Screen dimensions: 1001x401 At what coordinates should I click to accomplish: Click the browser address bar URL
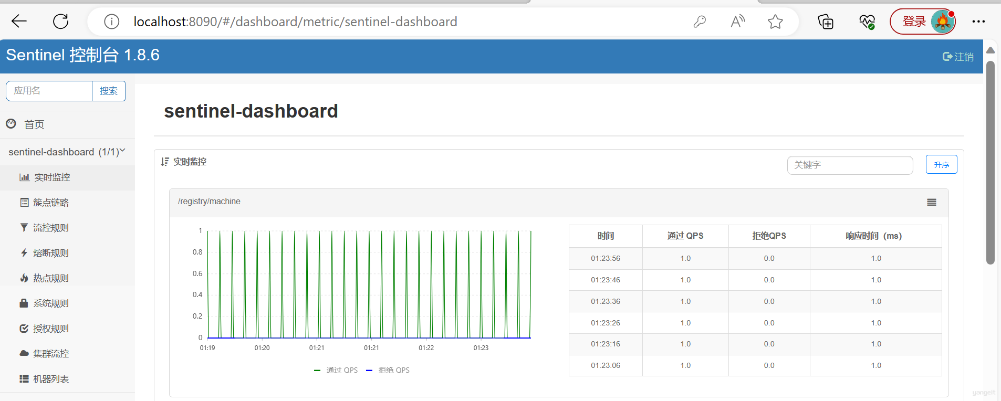coord(295,22)
